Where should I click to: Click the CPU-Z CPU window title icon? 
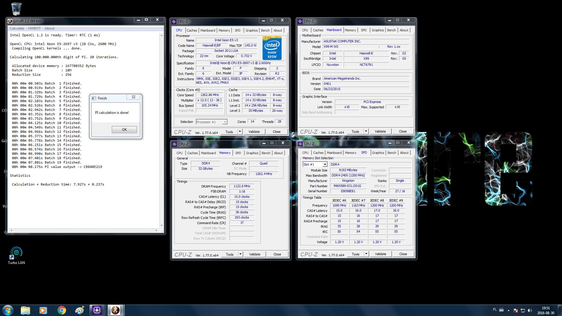click(174, 21)
